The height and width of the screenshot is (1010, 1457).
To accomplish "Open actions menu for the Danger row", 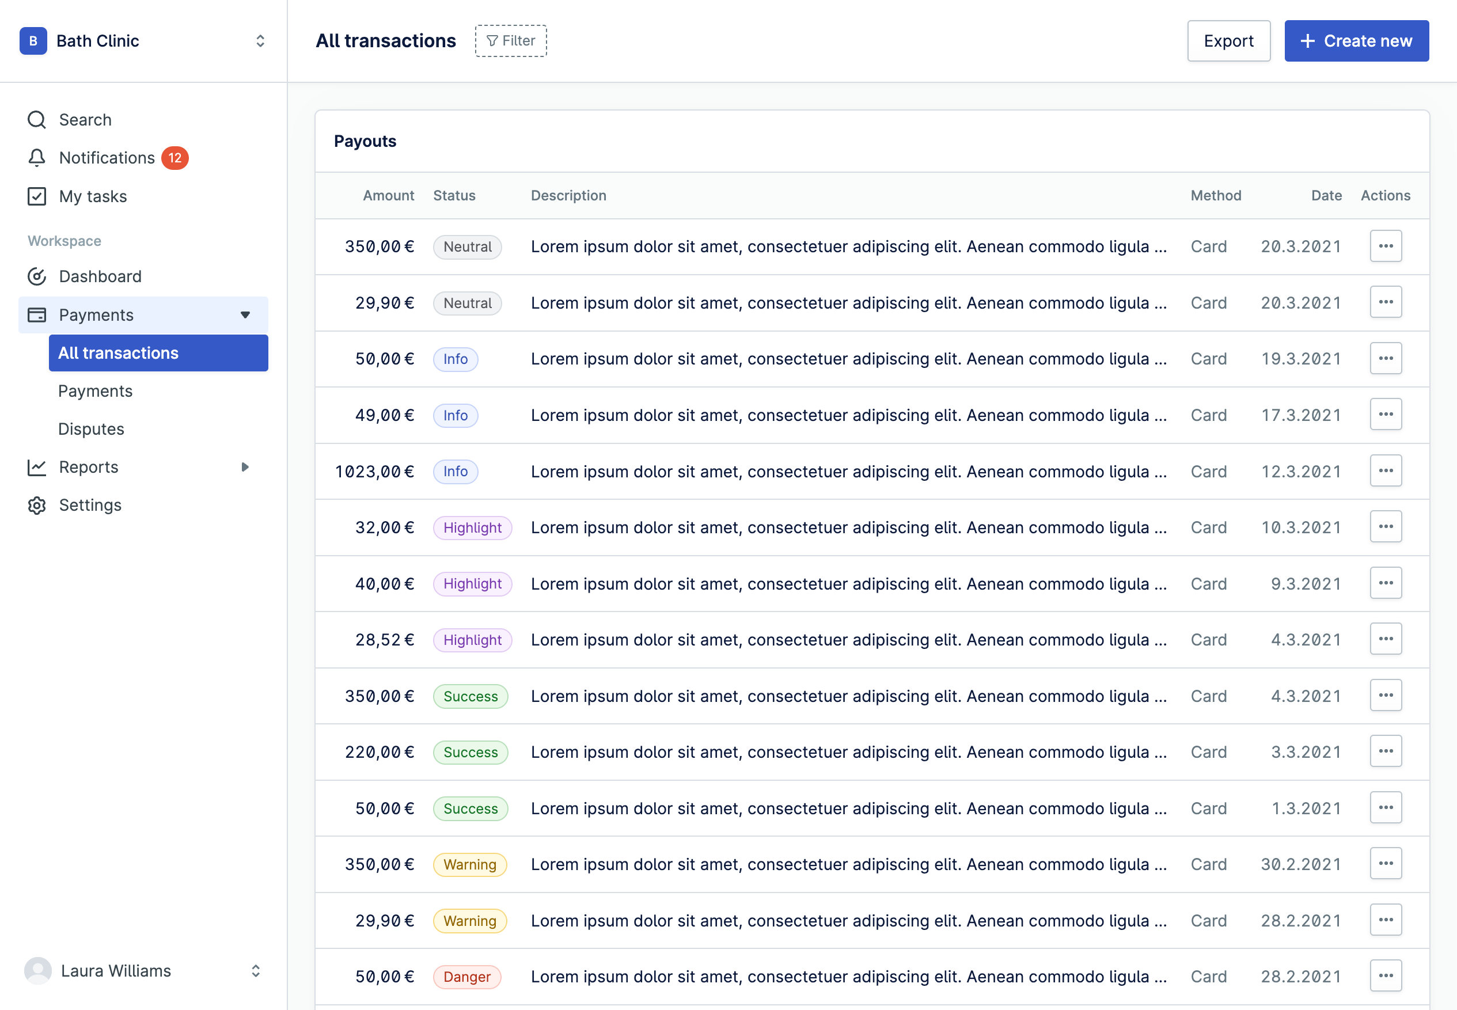I will click(1386, 976).
